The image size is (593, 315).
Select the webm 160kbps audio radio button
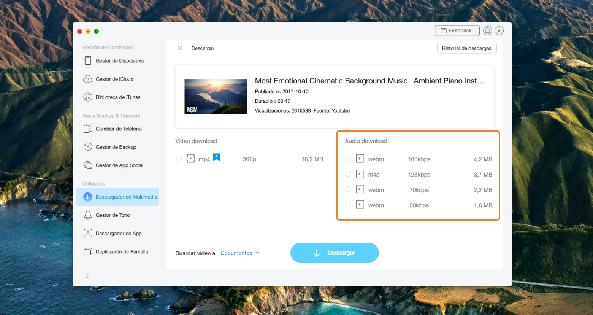(348, 159)
